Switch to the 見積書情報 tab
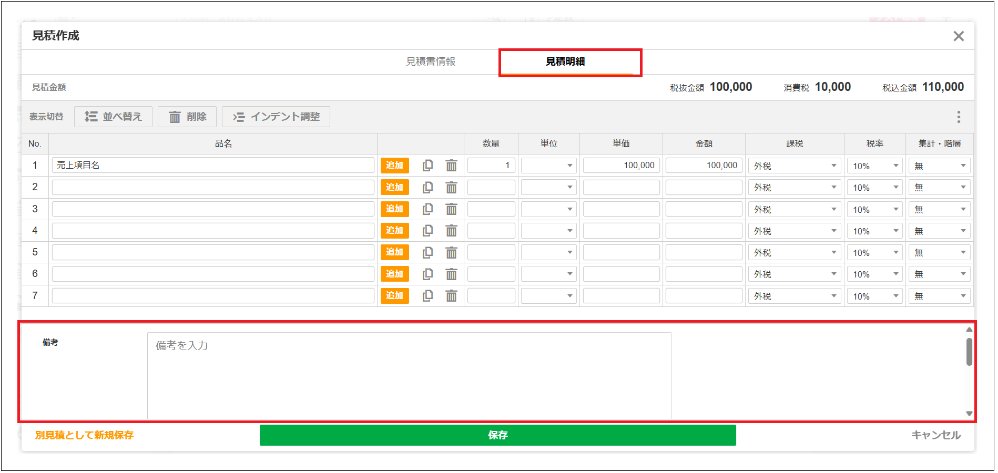Image resolution: width=998 pixels, height=473 pixels. [431, 61]
